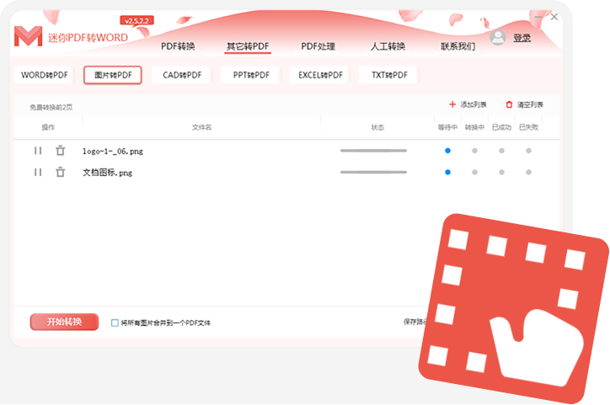Screen dimensions: 610x405
Task: Click the 状态 column header
Action: 377,127
